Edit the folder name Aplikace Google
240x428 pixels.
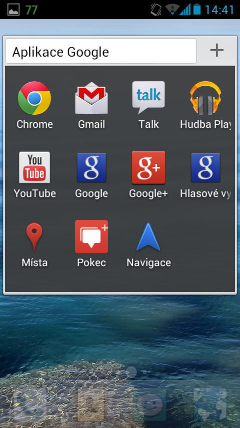tap(101, 51)
